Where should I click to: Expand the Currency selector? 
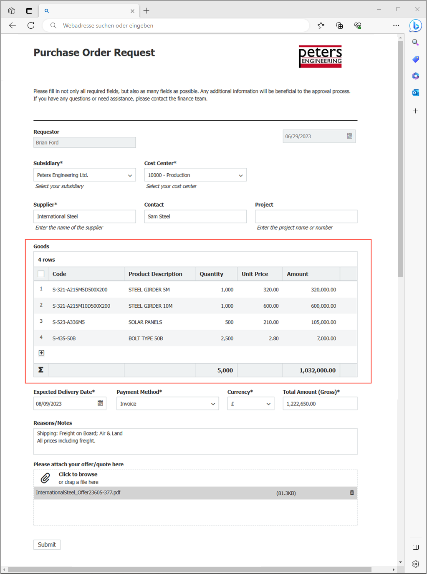click(268, 403)
